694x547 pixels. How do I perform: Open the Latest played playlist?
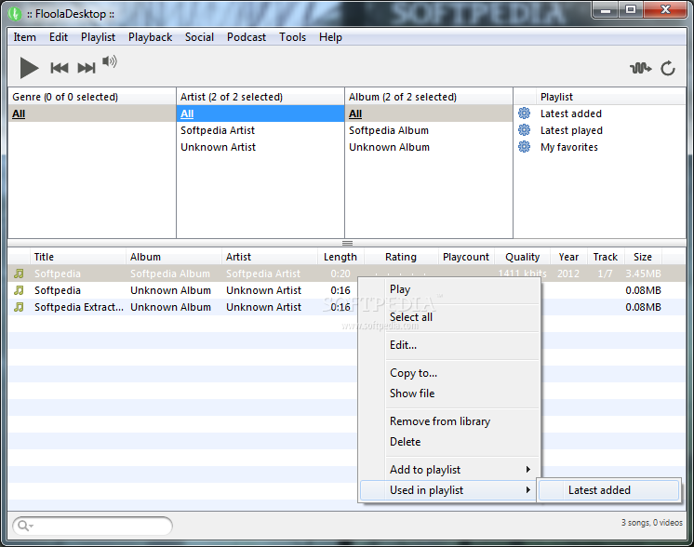[571, 130]
